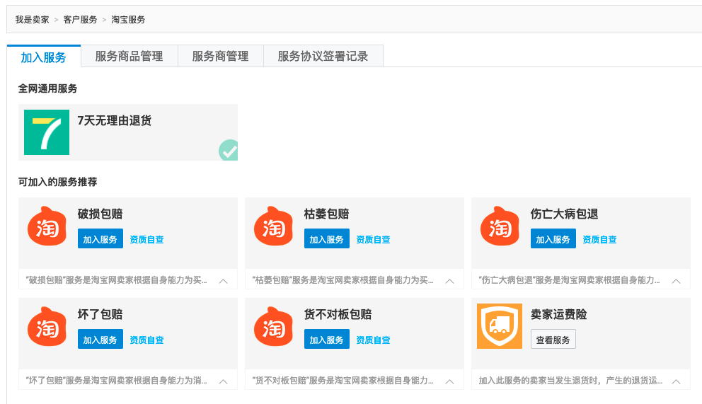The height and width of the screenshot is (404, 702).
Task: Open 资质自查 link for 坏了包赔
Action: coord(147,340)
